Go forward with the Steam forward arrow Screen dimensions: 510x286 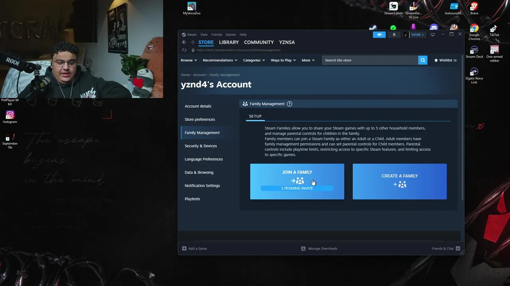192,42
